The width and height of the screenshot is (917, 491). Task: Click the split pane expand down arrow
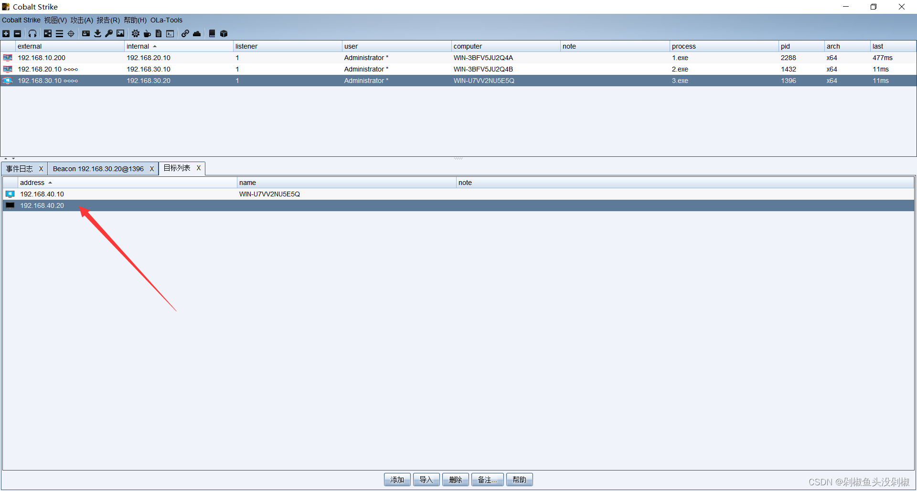(x=13, y=158)
